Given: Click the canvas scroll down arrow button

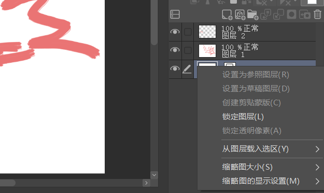Looking at the screenshot, I should coord(154,175).
